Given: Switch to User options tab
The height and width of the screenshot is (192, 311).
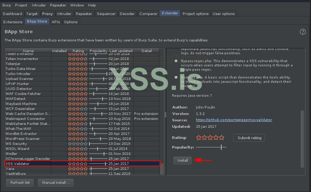Looking at the screenshot, I should click(x=224, y=14).
